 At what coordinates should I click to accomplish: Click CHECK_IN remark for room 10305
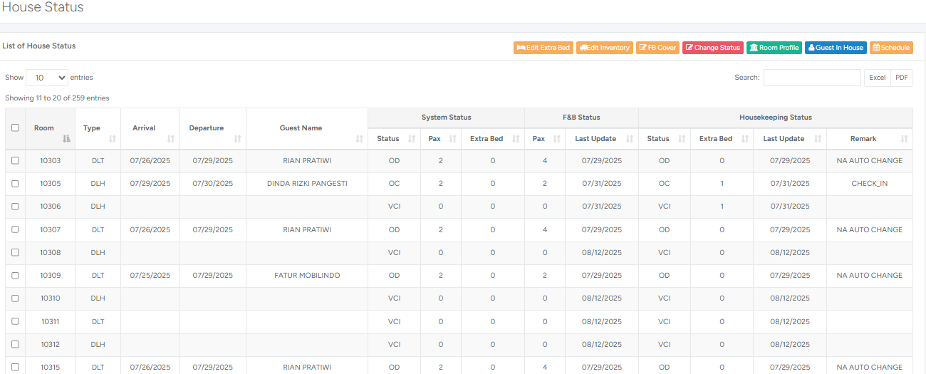870,184
